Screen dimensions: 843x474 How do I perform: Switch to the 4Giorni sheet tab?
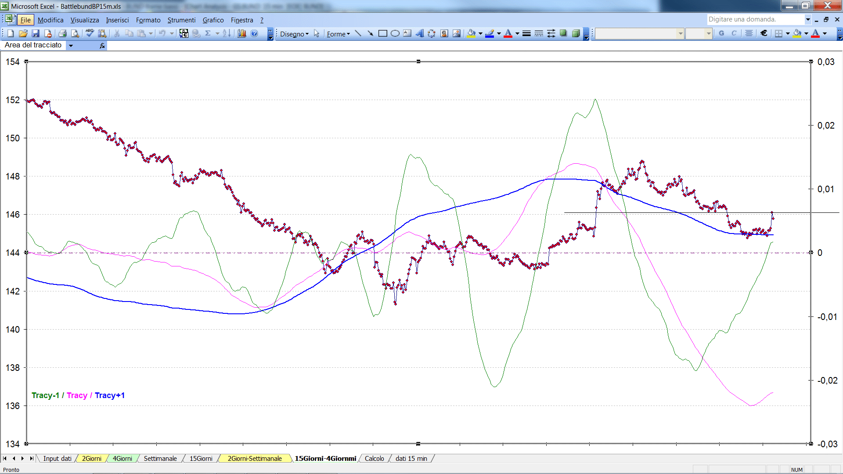click(x=122, y=459)
